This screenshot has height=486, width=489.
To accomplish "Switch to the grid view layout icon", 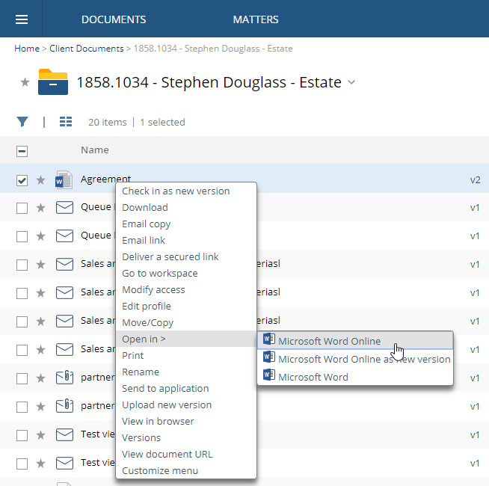I will (x=66, y=122).
